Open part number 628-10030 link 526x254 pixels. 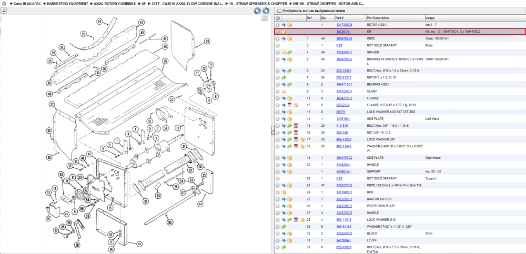click(x=343, y=247)
